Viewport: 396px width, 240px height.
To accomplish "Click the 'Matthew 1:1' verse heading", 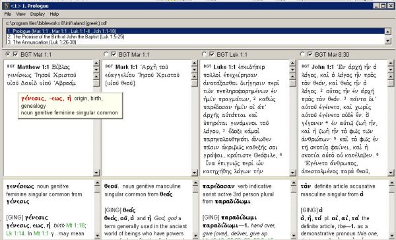I will (x=33, y=67).
